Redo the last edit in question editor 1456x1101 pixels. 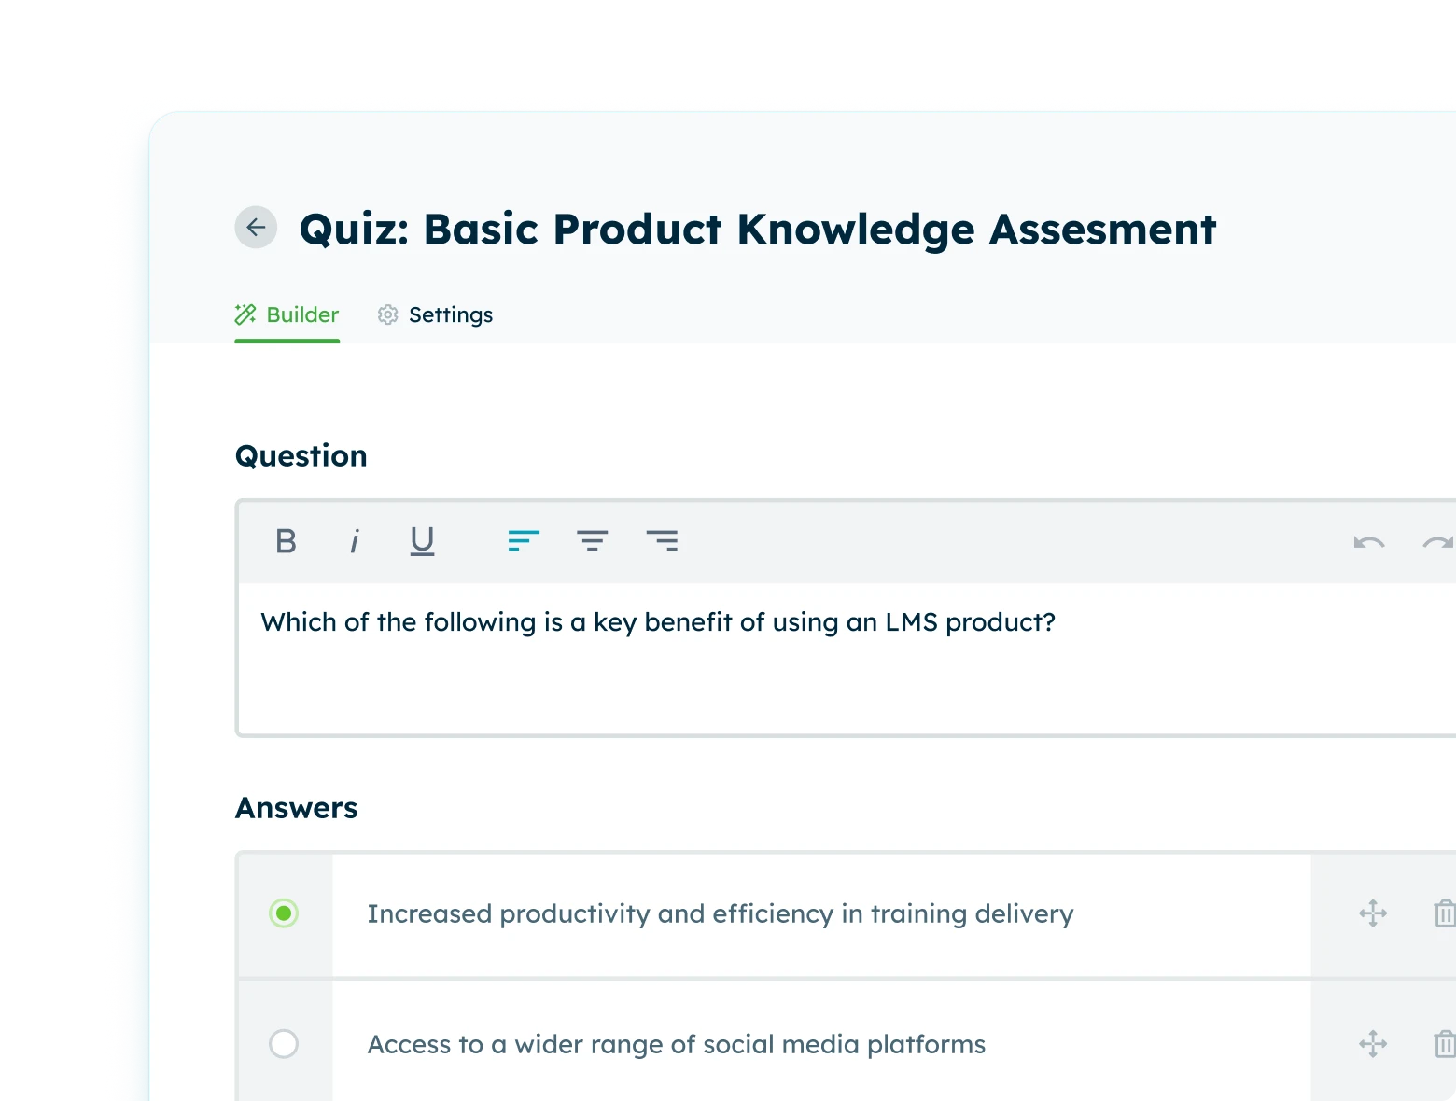tap(1437, 542)
